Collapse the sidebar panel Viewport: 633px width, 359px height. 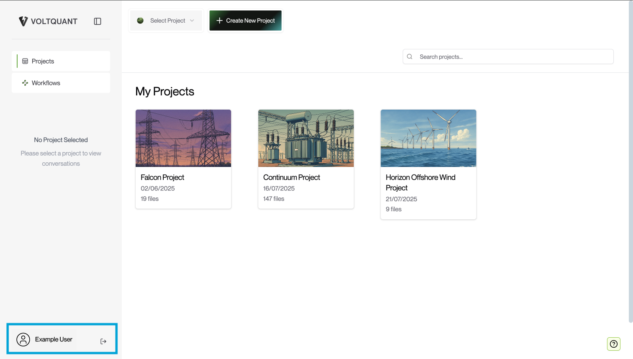[x=98, y=21]
